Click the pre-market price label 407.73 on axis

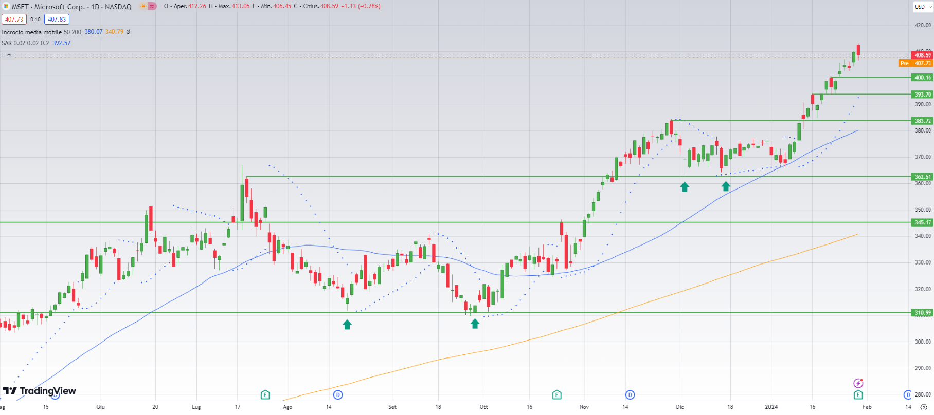tap(923, 63)
